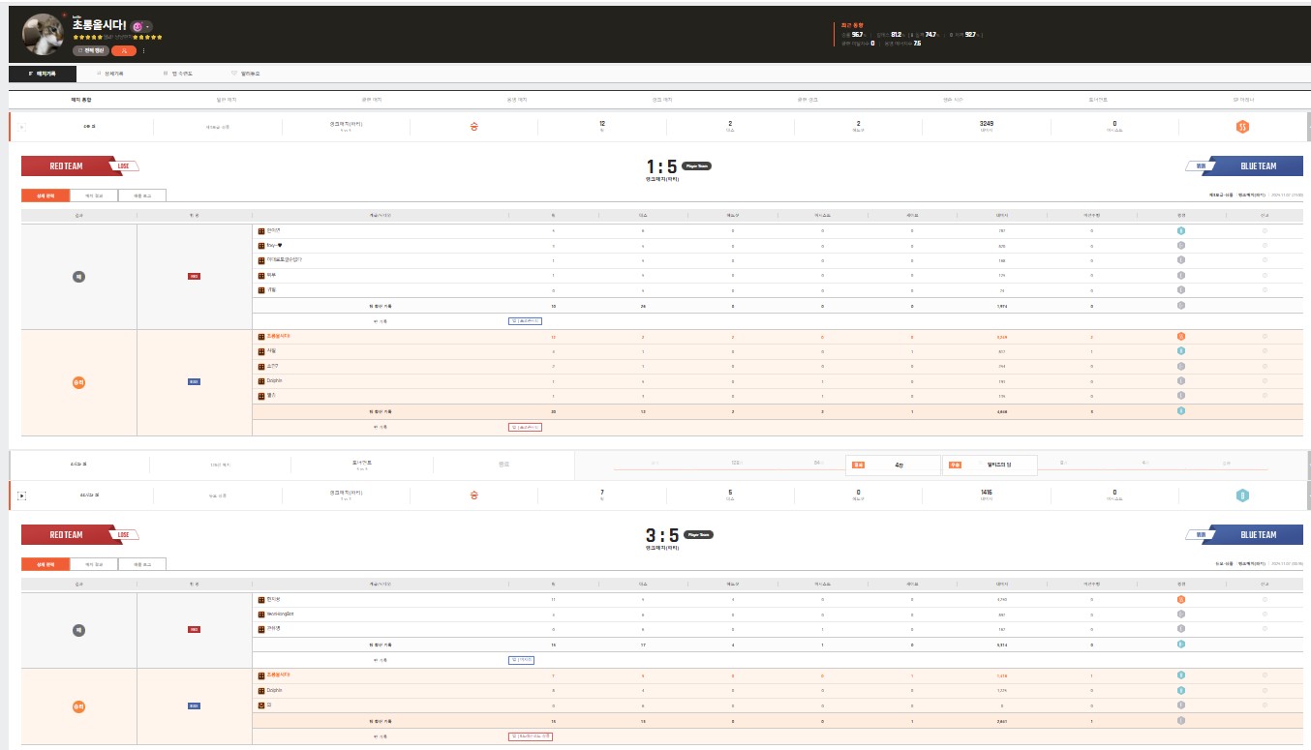Click the 전적 갱신 refresh button
Viewport: 1311px width, 750px height.
(91, 50)
